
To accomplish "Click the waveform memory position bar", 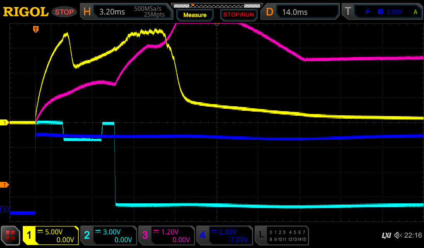I will 217,5.
